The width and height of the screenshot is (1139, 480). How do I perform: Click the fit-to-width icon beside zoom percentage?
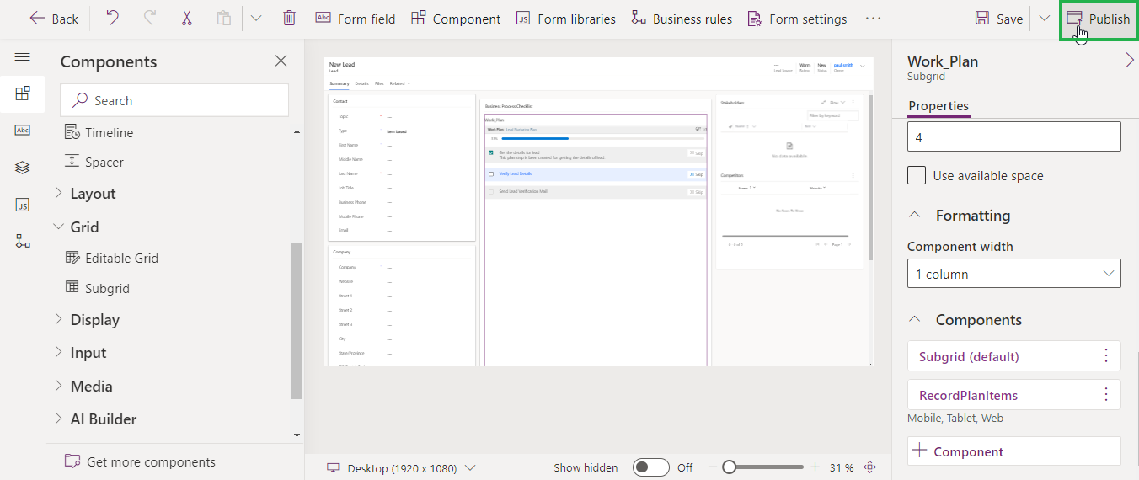(870, 467)
